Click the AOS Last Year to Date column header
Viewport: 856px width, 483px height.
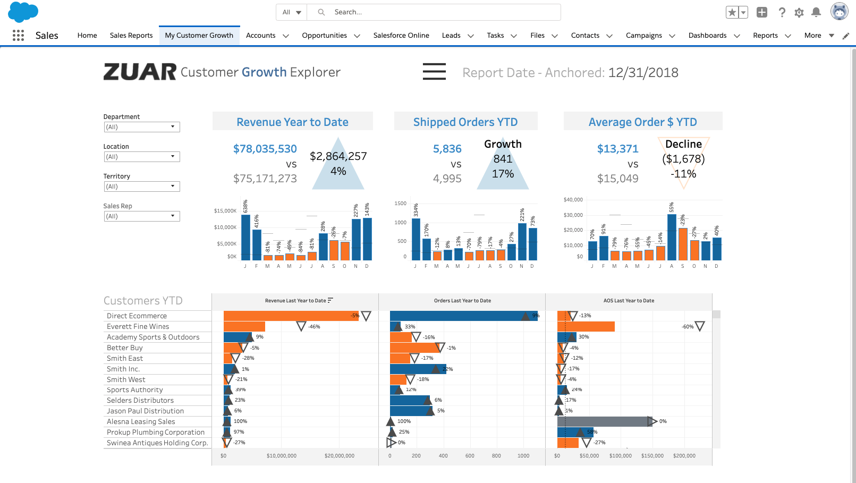pyautogui.click(x=629, y=301)
